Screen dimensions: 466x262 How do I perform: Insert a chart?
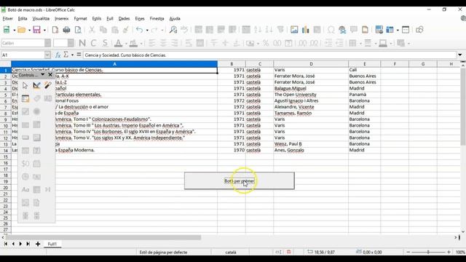pos(306,30)
